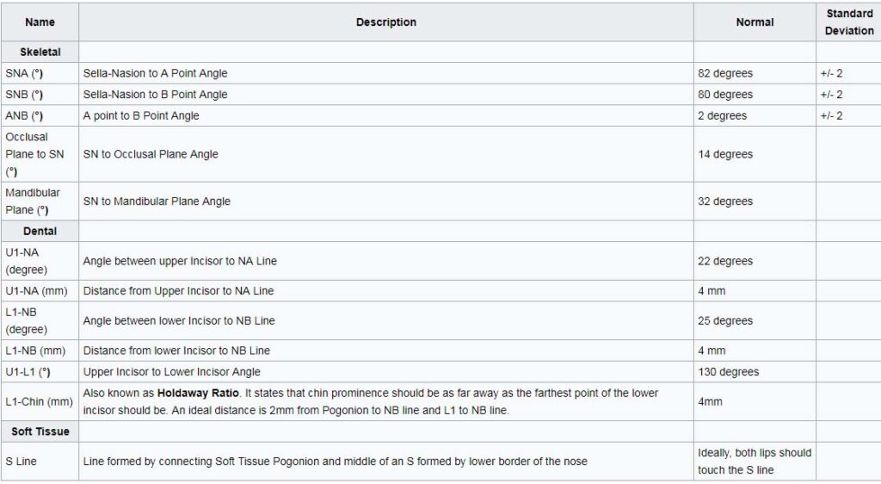Select the L1-NB (mm) name cell
The height and width of the screenshot is (484, 881).
pyautogui.click(x=36, y=351)
